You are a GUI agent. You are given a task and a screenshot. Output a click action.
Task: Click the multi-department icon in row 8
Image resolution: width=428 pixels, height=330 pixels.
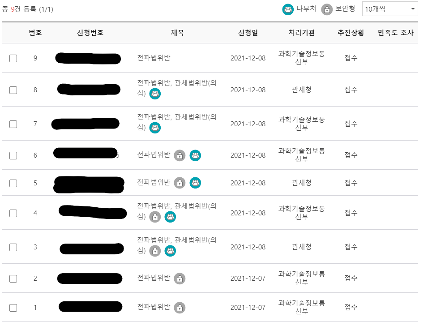click(x=155, y=94)
